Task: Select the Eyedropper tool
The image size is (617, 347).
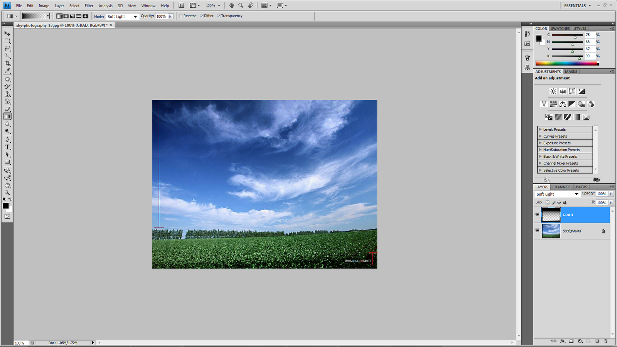Action: (x=7, y=71)
